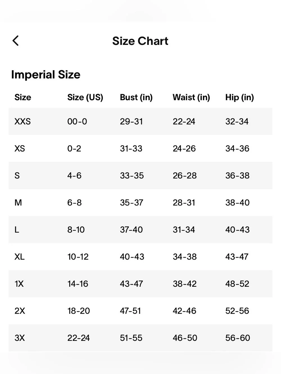Click the 37-40 bust measurement cell
The width and height of the screenshot is (281, 374).
click(131, 230)
